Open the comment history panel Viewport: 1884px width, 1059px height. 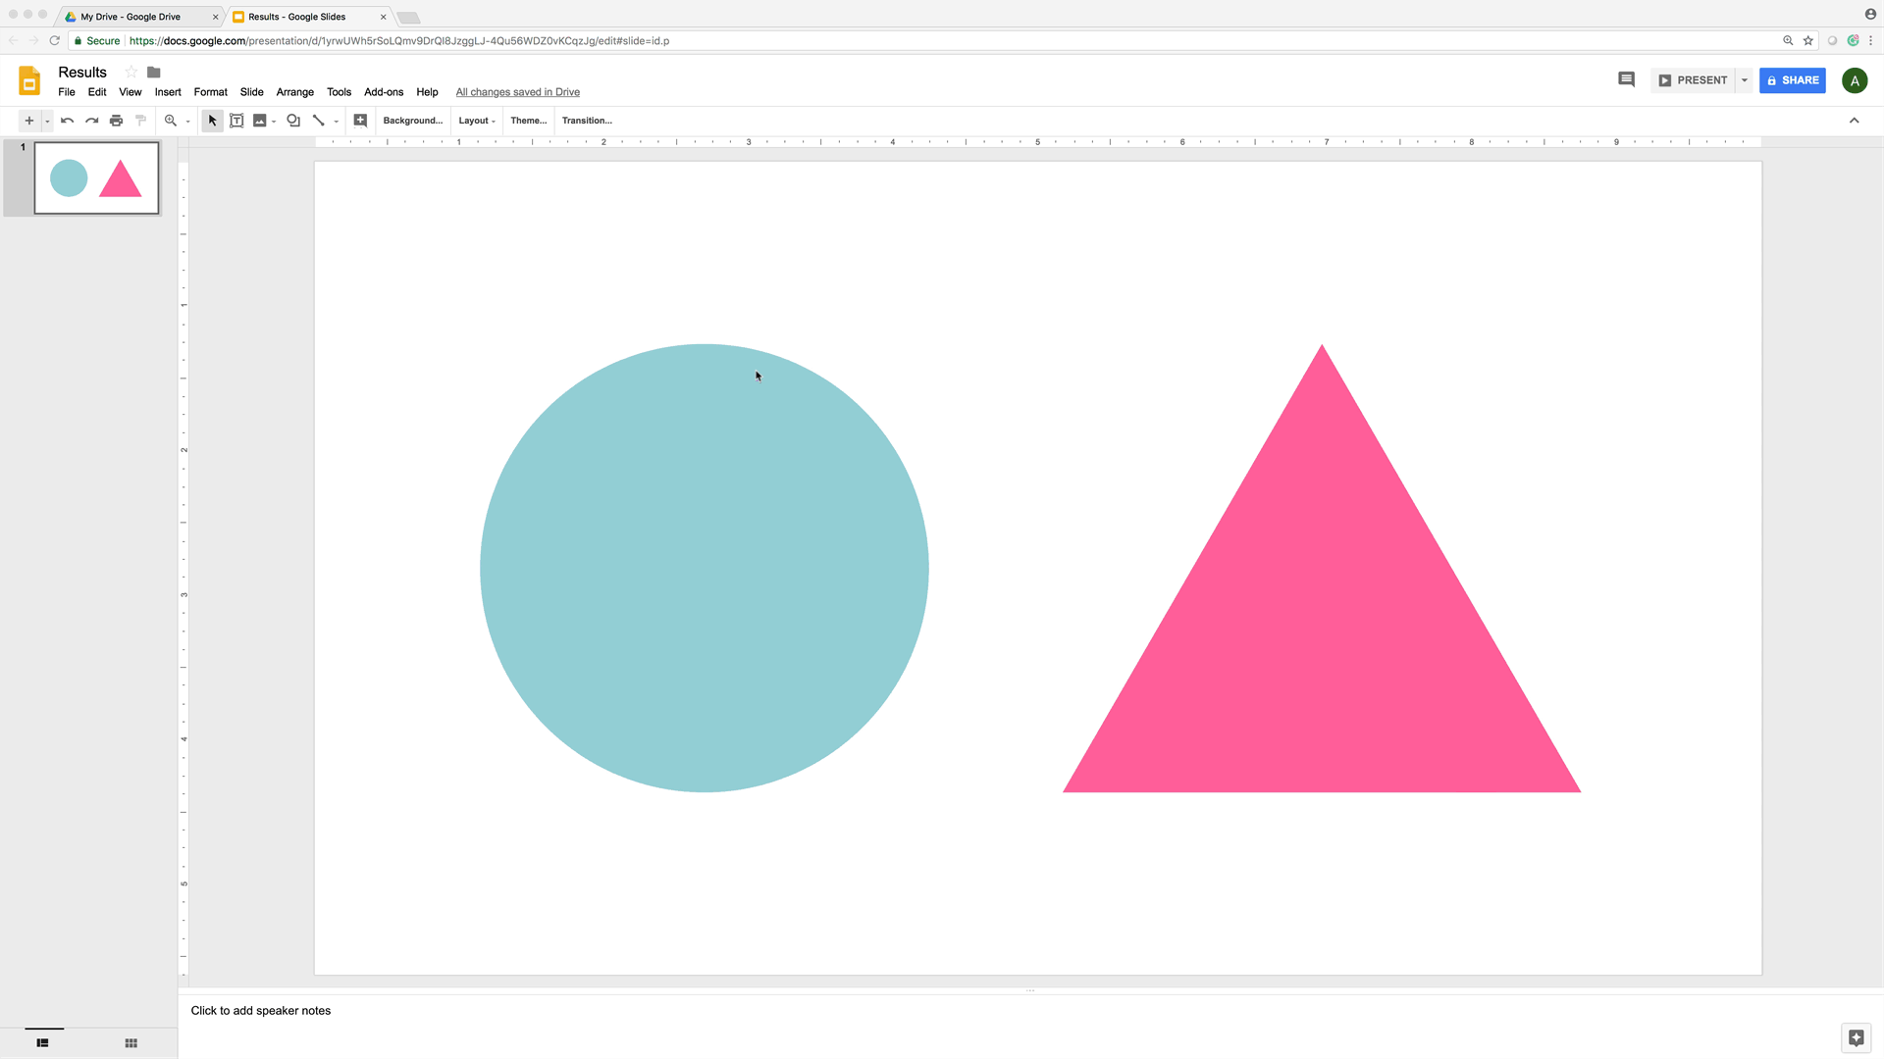[1625, 78]
